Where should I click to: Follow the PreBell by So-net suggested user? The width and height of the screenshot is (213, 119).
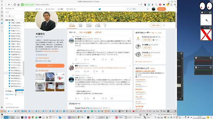coord(147,40)
